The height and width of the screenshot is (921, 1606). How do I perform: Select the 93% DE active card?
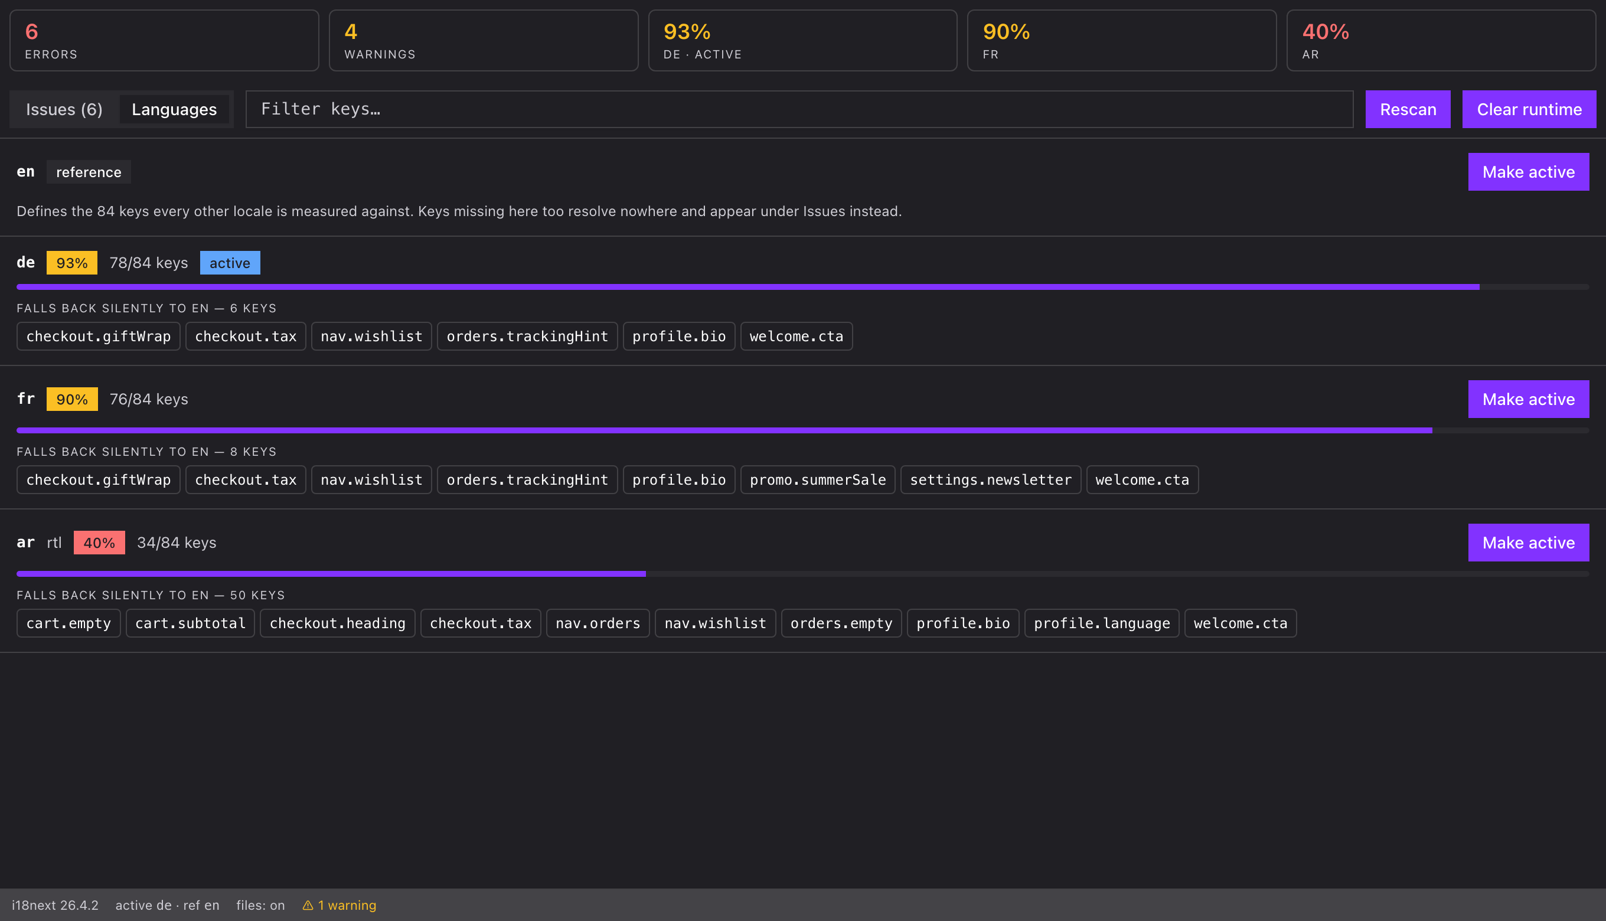coord(802,41)
